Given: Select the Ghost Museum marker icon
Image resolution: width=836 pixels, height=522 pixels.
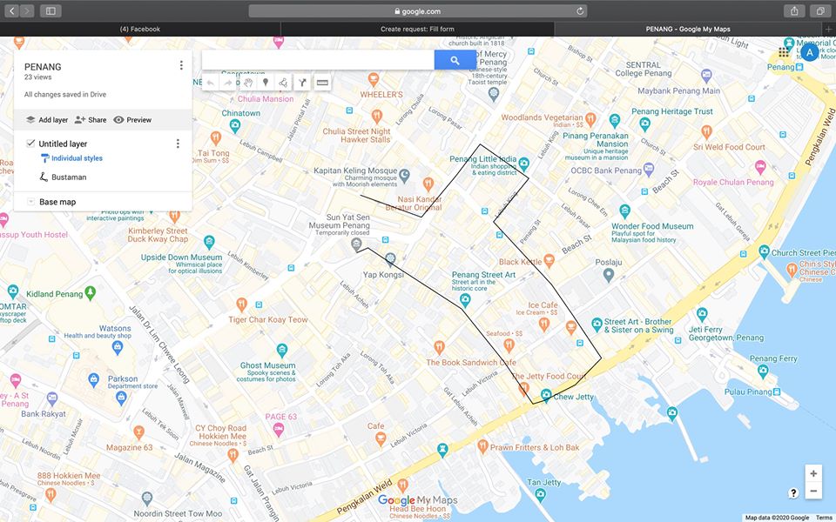Looking at the screenshot, I should 282,350.
